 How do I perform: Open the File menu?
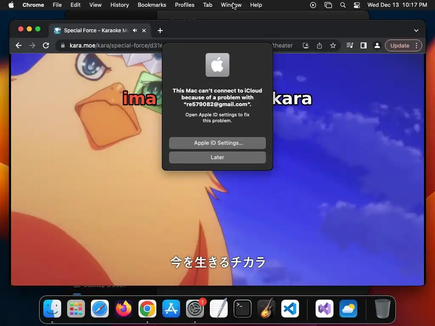[57, 5]
